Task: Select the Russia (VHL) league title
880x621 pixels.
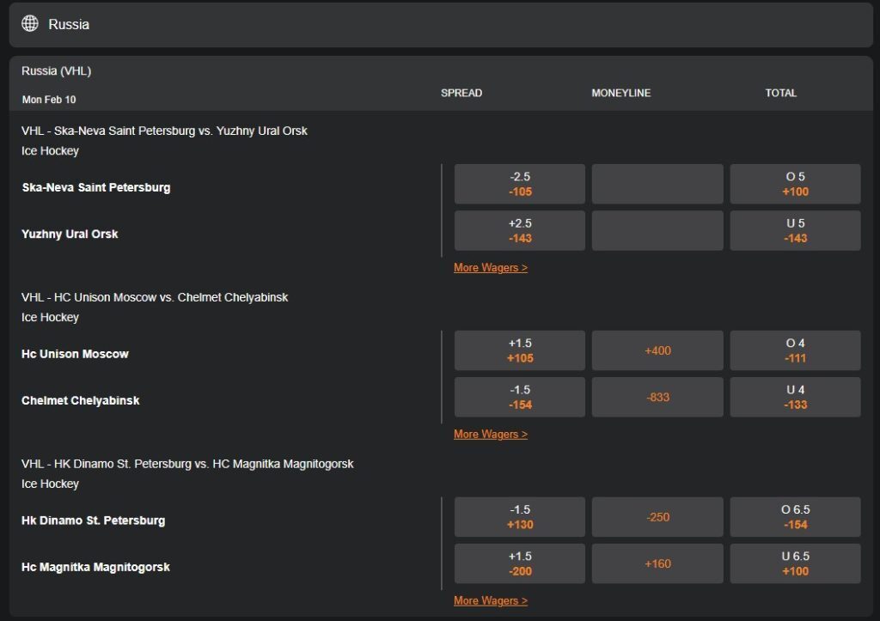Action: [x=56, y=71]
